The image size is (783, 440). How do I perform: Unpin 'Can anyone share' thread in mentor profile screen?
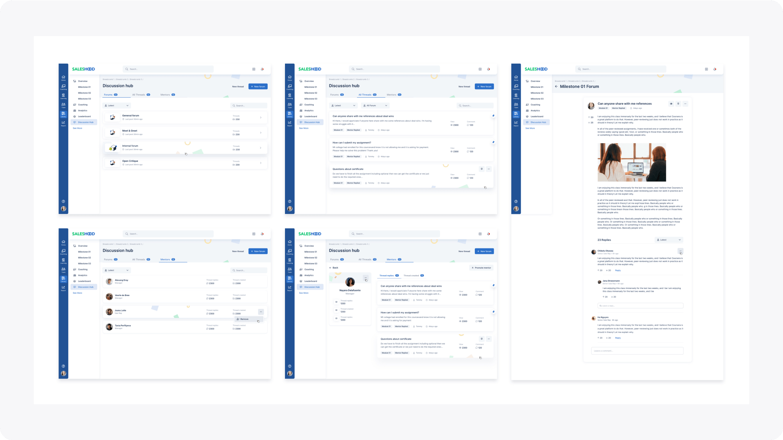click(493, 285)
